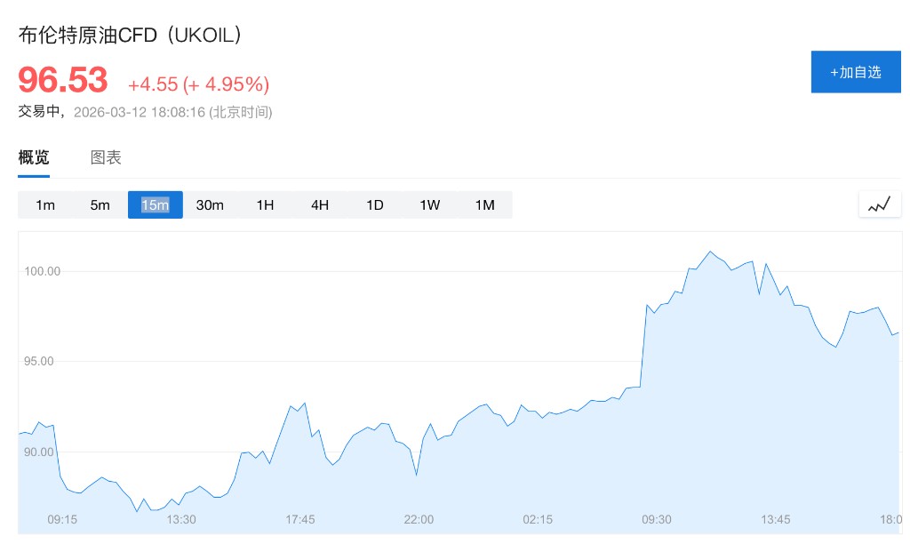Screen dimensions: 910x544
Task: Switch to the 概览 tab
Action: click(x=34, y=158)
